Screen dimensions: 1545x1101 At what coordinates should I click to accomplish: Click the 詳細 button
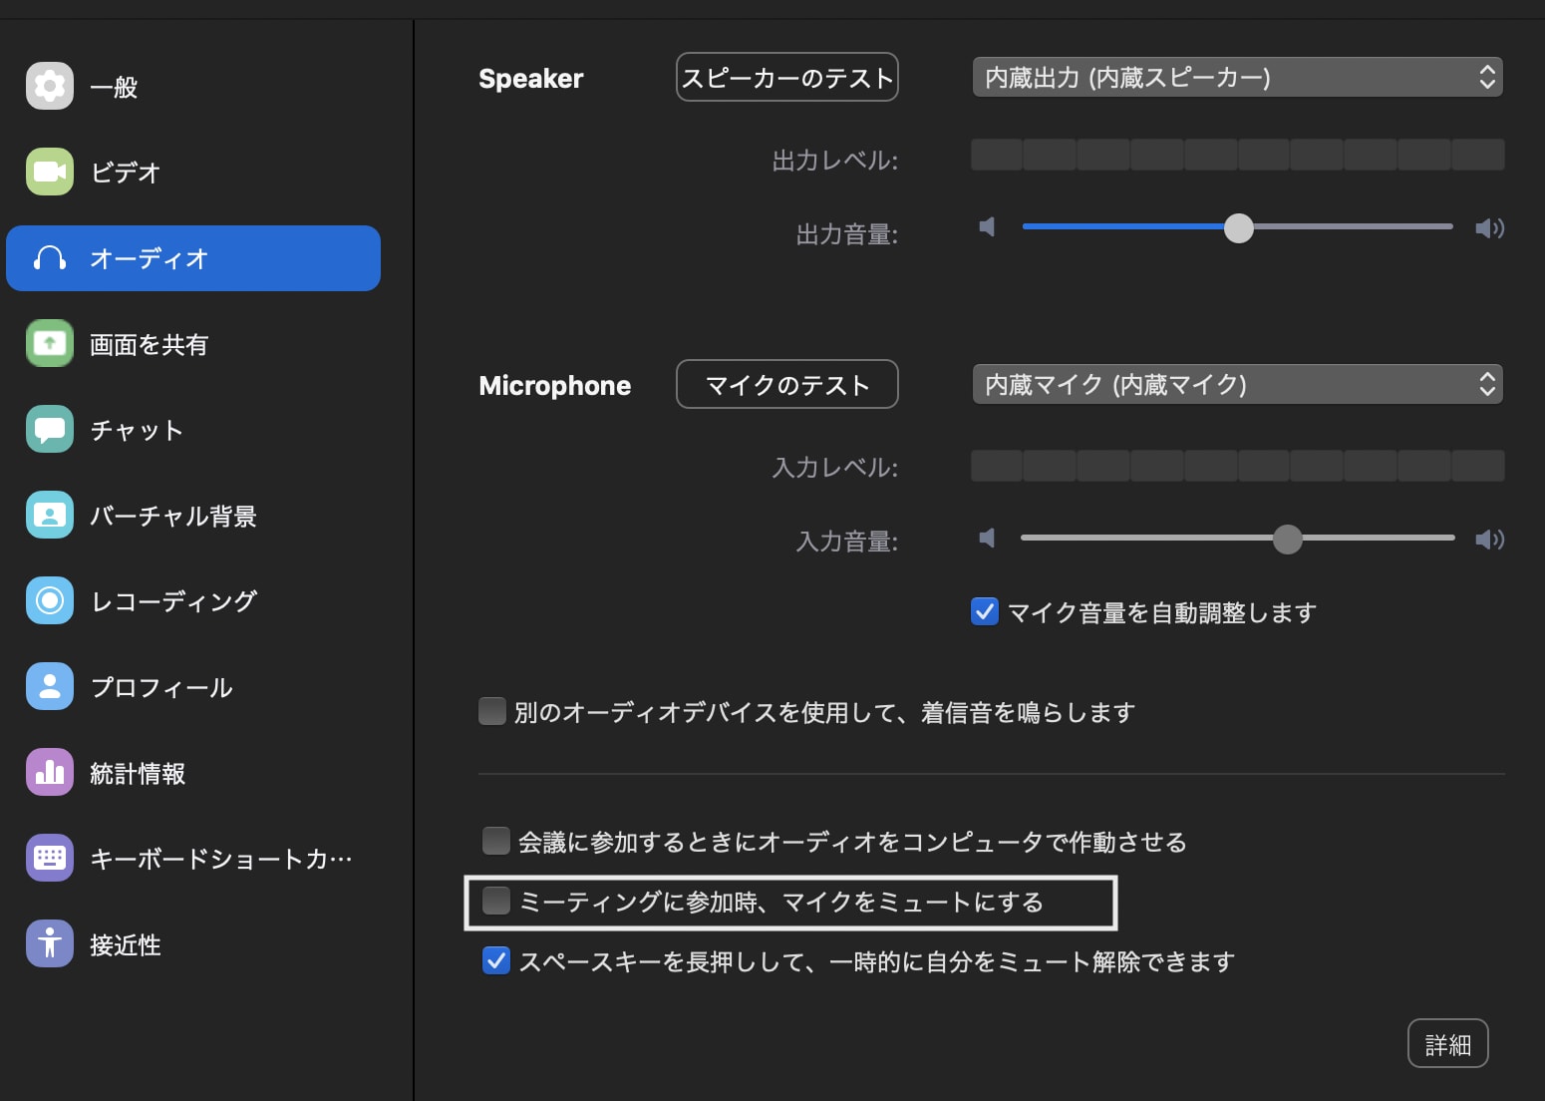[1447, 1042]
